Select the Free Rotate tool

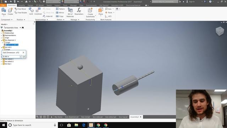point(21,13)
